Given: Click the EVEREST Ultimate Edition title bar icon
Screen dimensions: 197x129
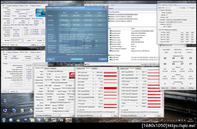Looking at the screenshot, I should pos(85,2).
